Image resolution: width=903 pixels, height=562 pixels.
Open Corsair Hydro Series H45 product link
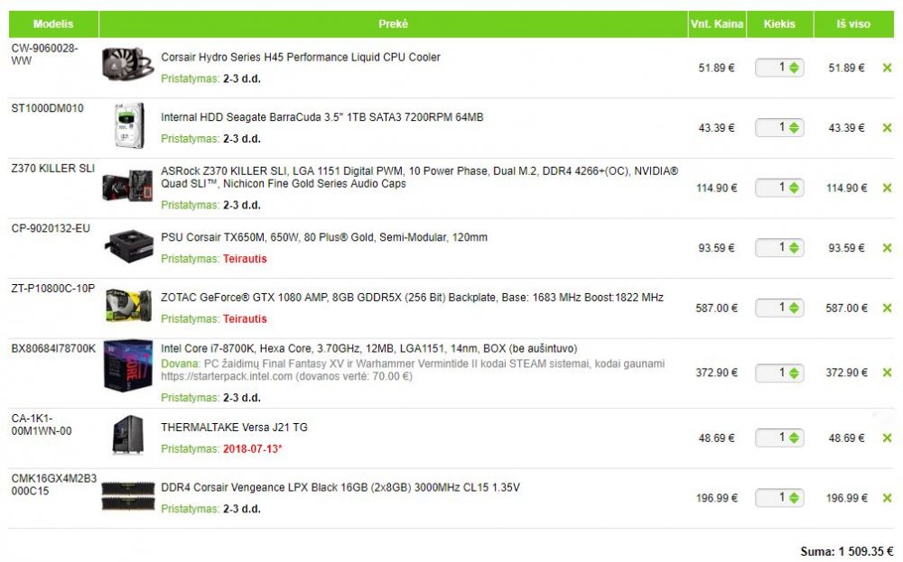click(x=301, y=57)
